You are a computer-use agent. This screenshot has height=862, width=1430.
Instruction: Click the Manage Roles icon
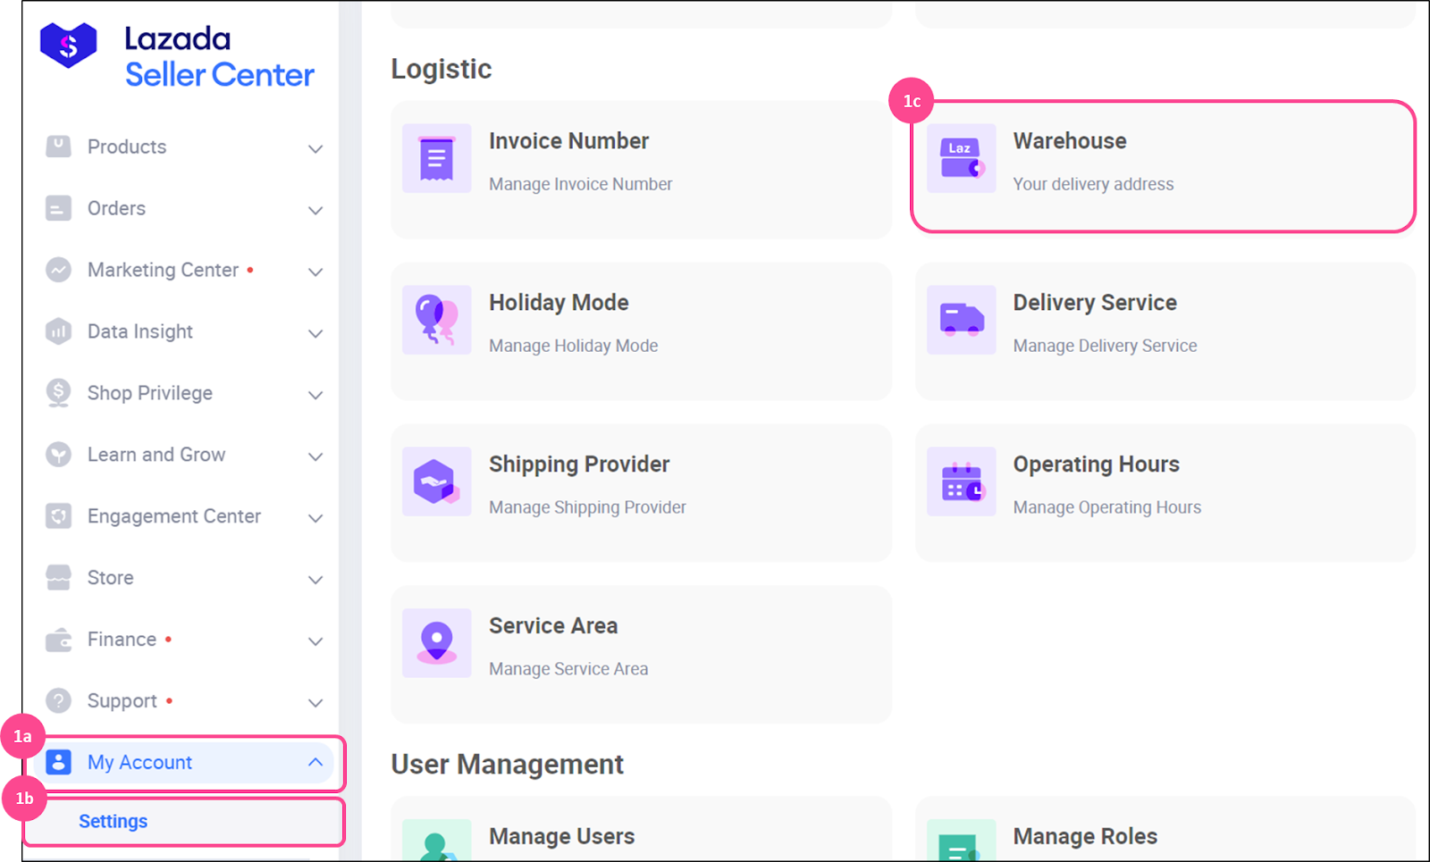(961, 841)
